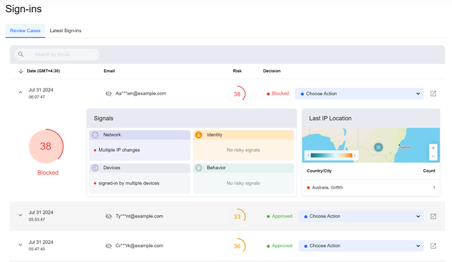Click the Country/City column header
Screen dimensions: 452x262
click(319, 171)
